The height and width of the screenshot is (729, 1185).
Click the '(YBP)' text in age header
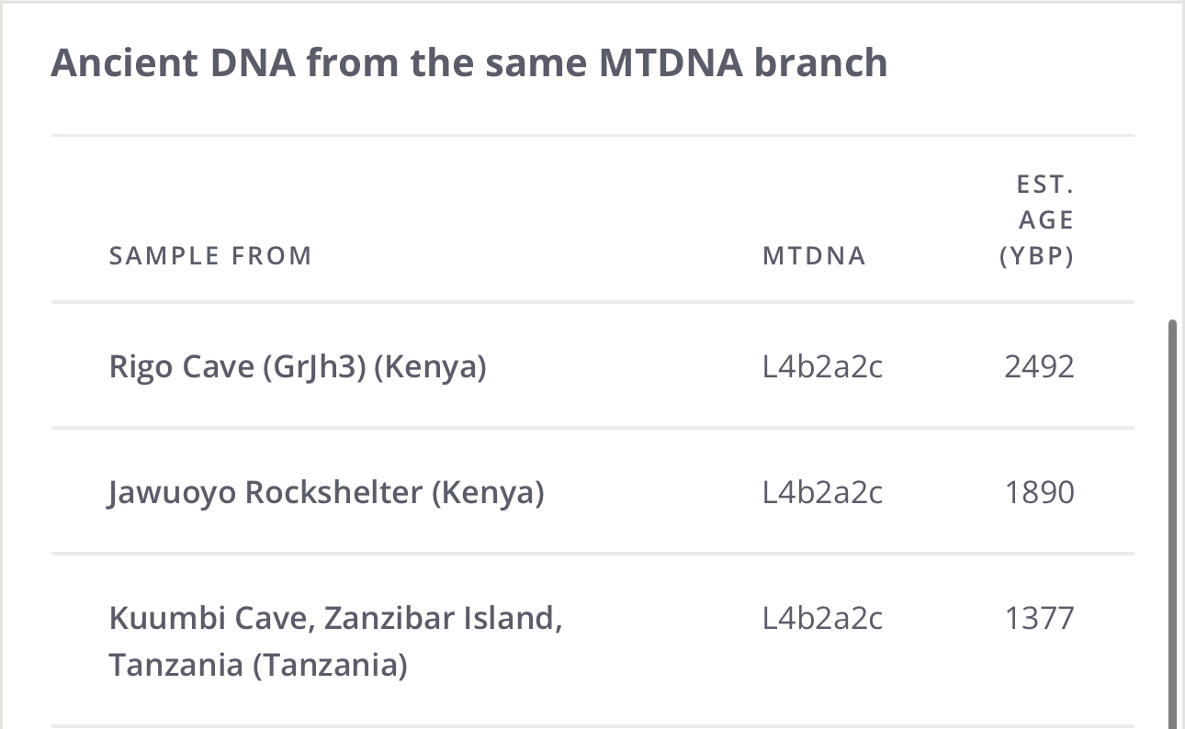click(x=1036, y=257)
